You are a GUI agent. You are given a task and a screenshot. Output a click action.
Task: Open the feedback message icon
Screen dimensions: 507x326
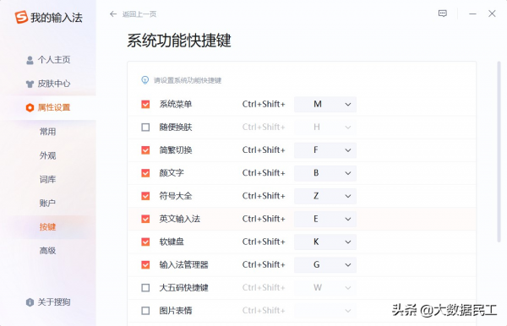point(442,14)
